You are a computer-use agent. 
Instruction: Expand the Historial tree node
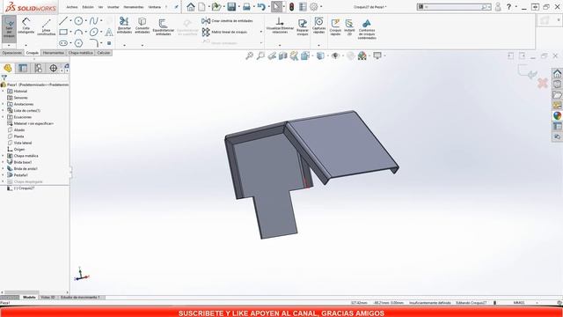4,92
